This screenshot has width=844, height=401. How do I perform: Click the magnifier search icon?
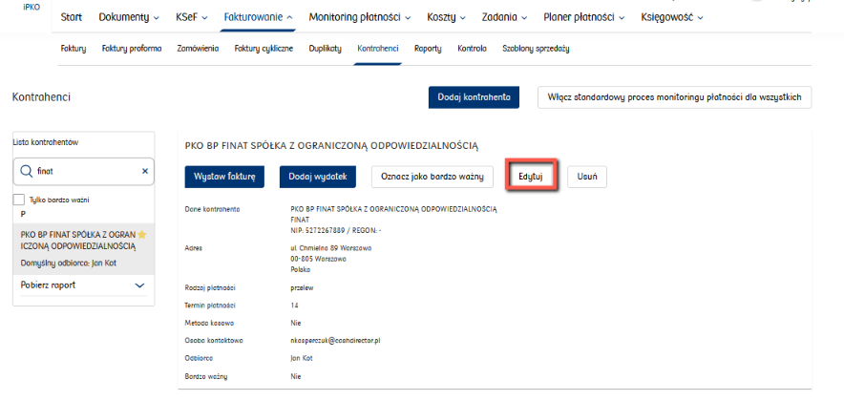[x=26, y=171]
